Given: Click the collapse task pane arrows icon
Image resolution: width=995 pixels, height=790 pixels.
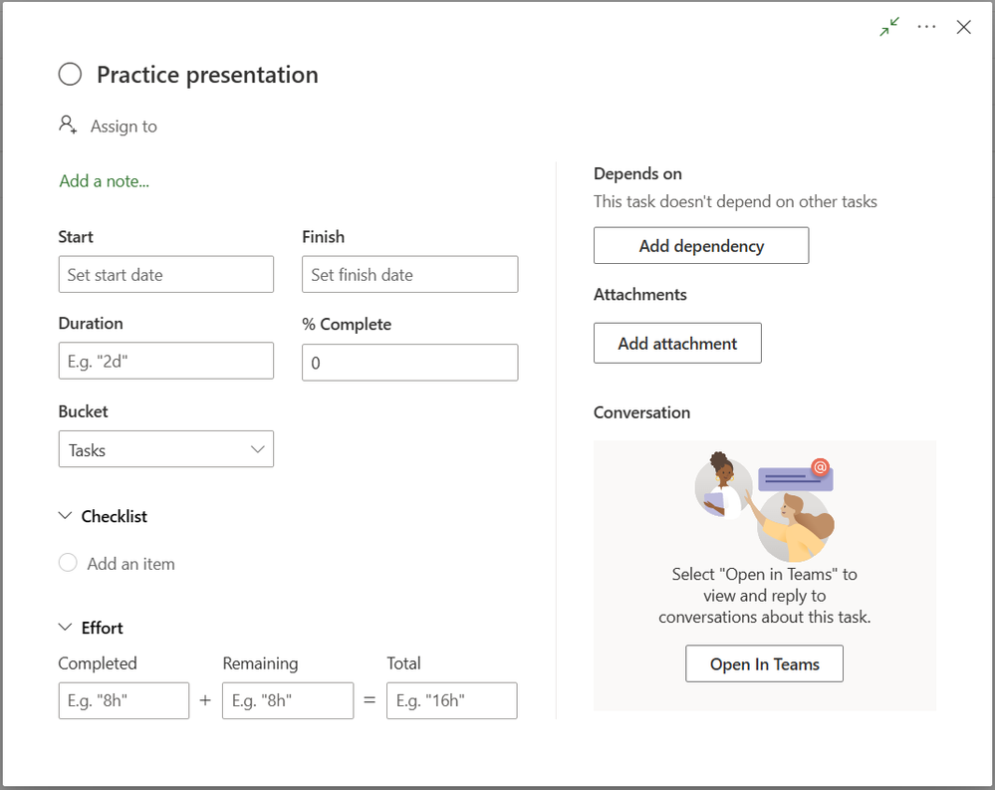Looking at the screenshot, I should [889, 28].
